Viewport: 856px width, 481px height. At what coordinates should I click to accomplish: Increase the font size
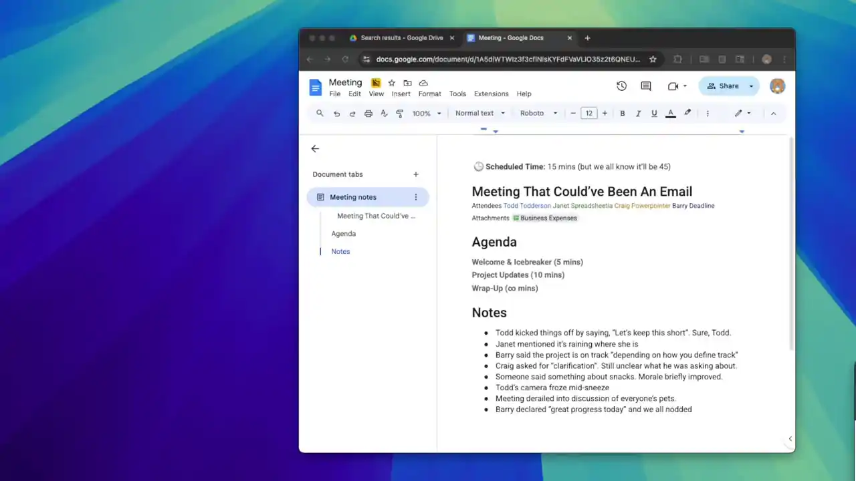pyautogui.click(x=605, y=114)
